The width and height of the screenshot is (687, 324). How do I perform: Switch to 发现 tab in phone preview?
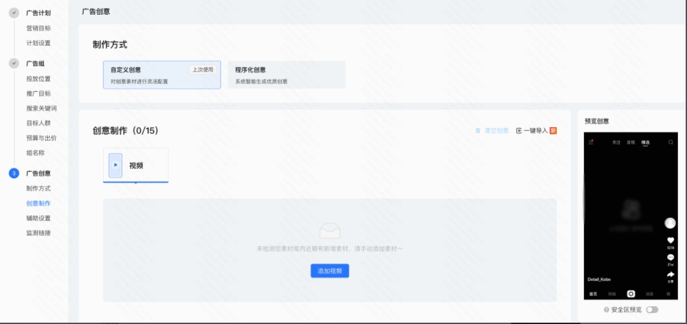tap(631, 142)
